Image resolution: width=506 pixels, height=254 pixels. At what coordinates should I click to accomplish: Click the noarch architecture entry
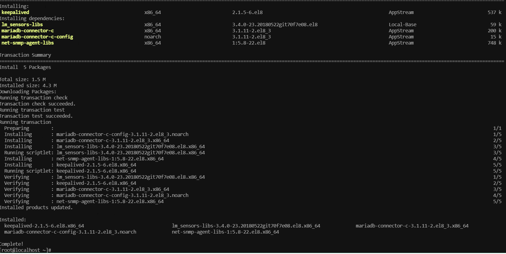click(x=153, y=37)
